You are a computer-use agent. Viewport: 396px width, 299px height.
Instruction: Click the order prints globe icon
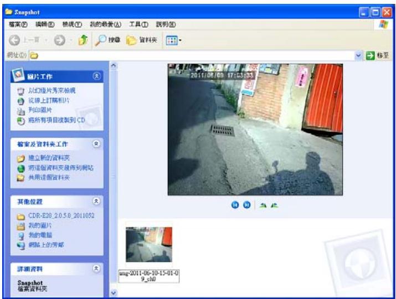tap(20, 101)
